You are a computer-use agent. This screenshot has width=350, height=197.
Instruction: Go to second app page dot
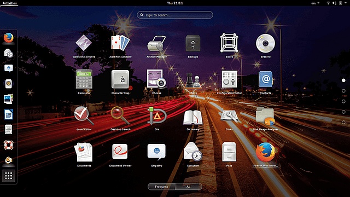[x=343, y=91]
